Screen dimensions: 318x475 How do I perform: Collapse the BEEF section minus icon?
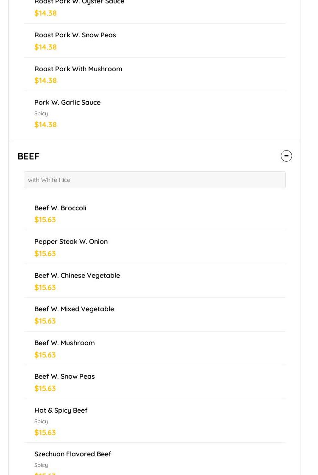pyautogui.click(x=286, y=156)
